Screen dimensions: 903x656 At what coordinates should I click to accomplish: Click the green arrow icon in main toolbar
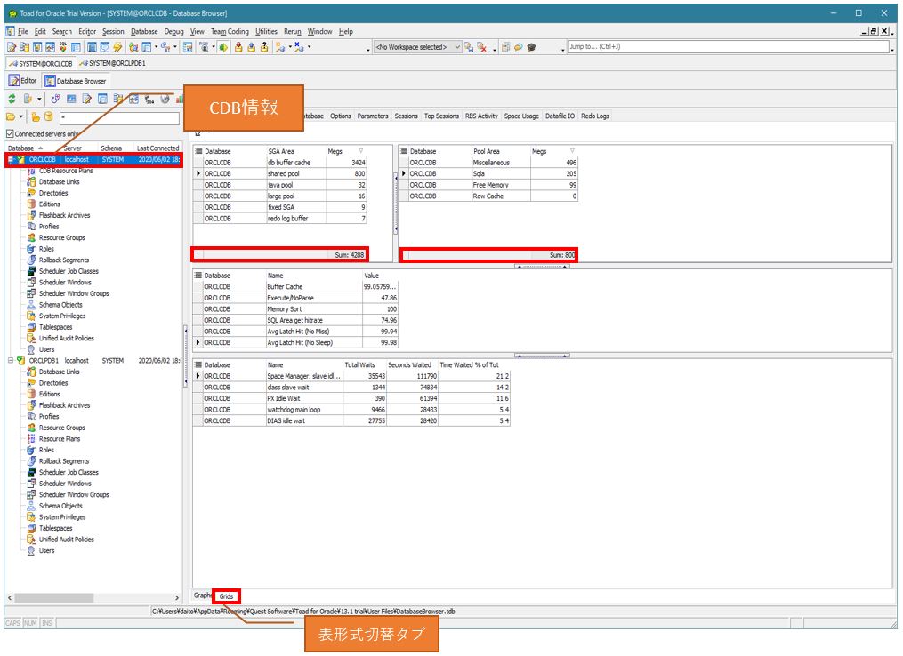[x=223, y=48]
